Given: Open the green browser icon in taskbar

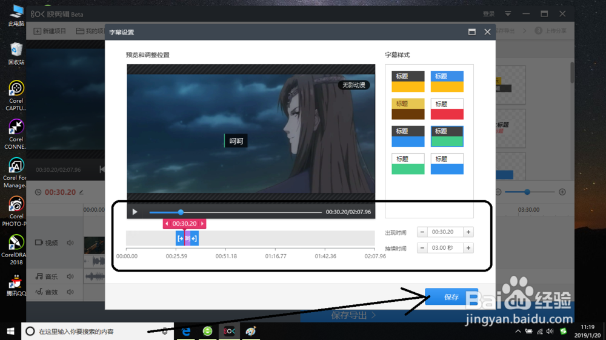Looking at the screenshot, I should pos(207,331).
